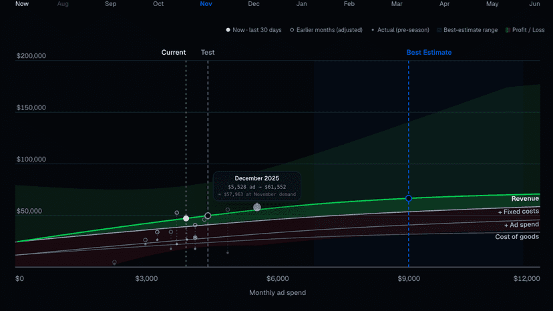This screenshot has height=311, width=553.
Task: Click the 'Now · last 30 days' legend item
Action: tap(254, 30)
